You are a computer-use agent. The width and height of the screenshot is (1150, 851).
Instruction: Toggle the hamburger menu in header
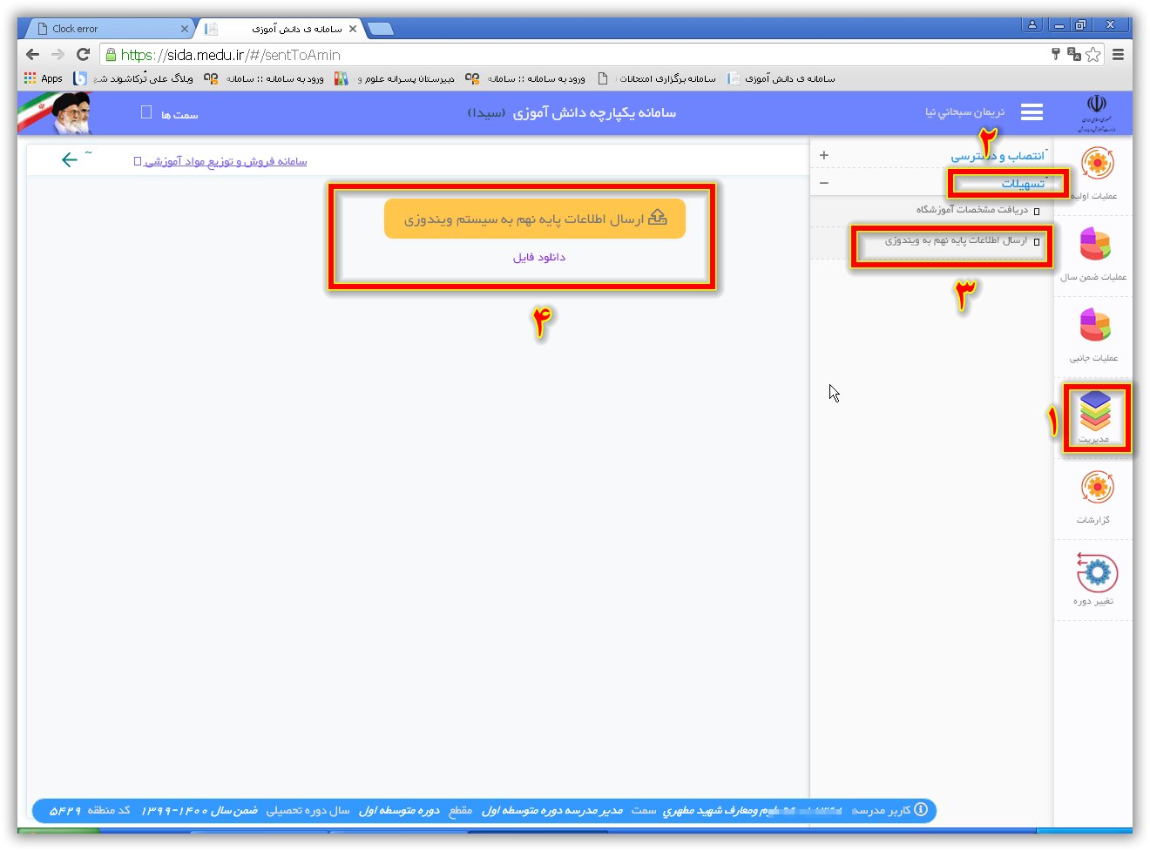1032,112
